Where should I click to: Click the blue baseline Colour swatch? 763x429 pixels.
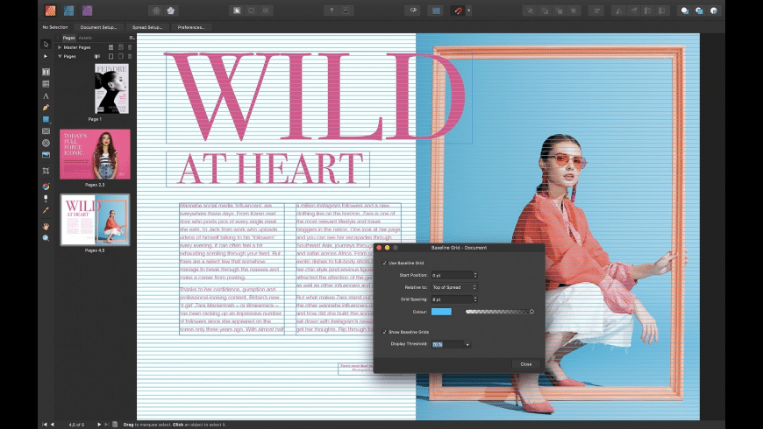(x=441, y=311)
